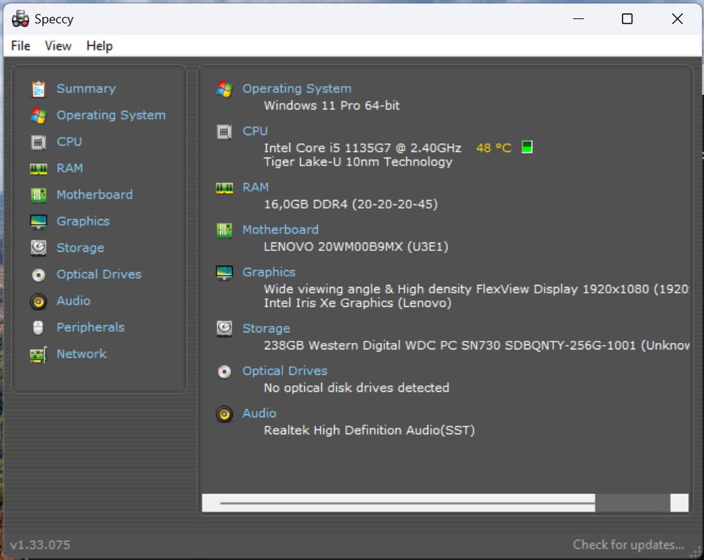Open the Help menu
Image resolution: width=704 pixels, height=560 pixels.
tap(99, 45)
